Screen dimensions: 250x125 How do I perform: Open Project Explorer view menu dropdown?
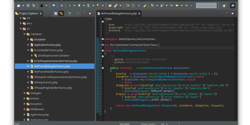(78, 13)
